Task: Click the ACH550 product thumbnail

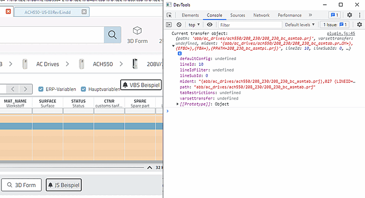Action: [81, 64]
